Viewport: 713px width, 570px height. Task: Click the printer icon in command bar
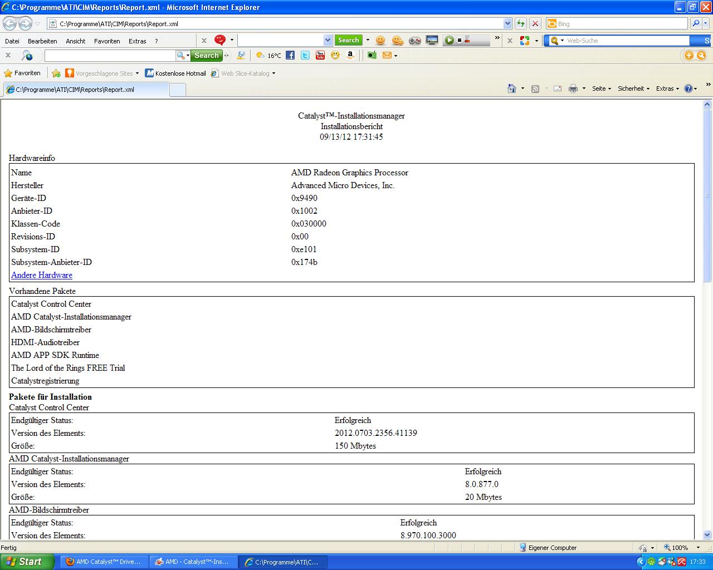[x=573, y=89]
